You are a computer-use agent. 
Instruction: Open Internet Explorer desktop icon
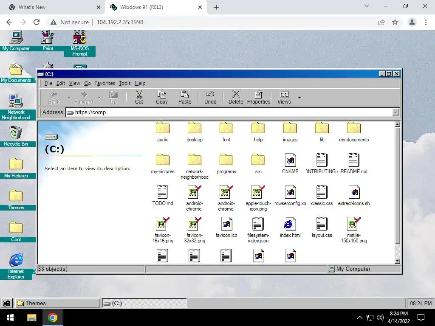pos(16,266)
